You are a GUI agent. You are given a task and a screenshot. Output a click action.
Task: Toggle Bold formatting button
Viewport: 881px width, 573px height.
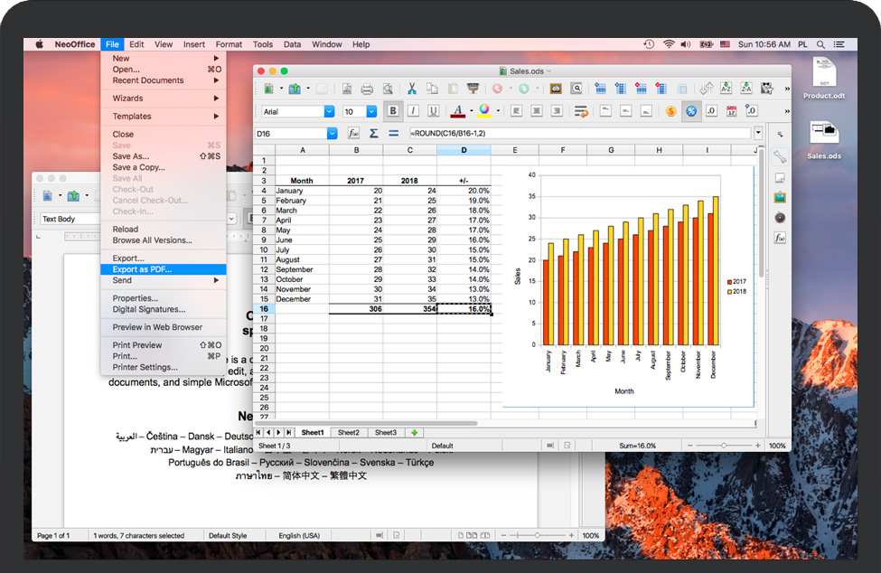click(x=393, y=111)
